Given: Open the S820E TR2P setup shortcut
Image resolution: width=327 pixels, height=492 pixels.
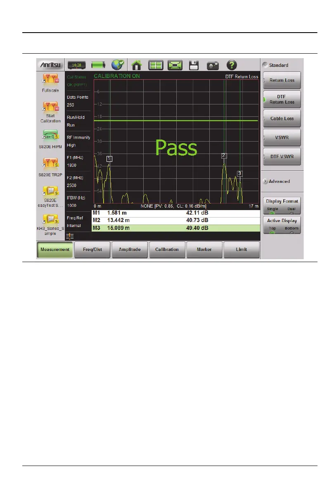Looking at the screenshot, I should click(50, 163).
